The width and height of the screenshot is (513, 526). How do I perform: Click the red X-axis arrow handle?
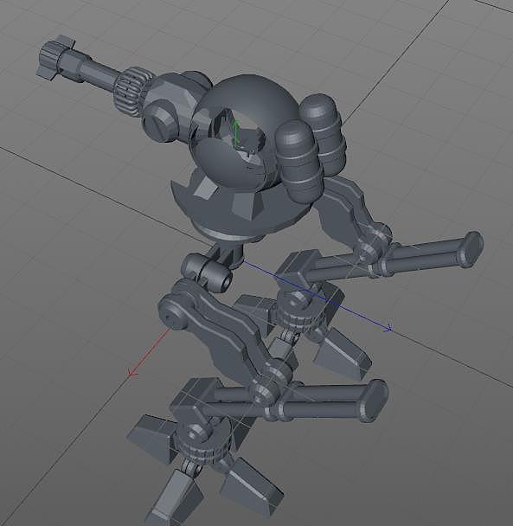coord(133,373)
